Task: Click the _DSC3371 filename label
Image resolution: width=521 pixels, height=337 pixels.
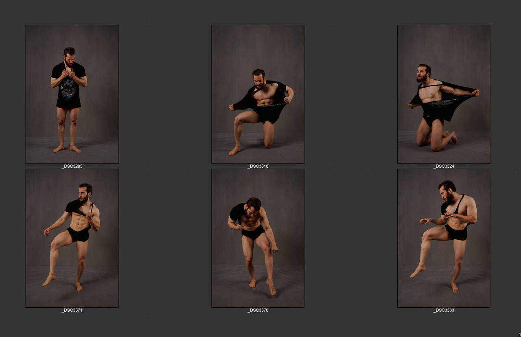Action: [x=72, y=311]
